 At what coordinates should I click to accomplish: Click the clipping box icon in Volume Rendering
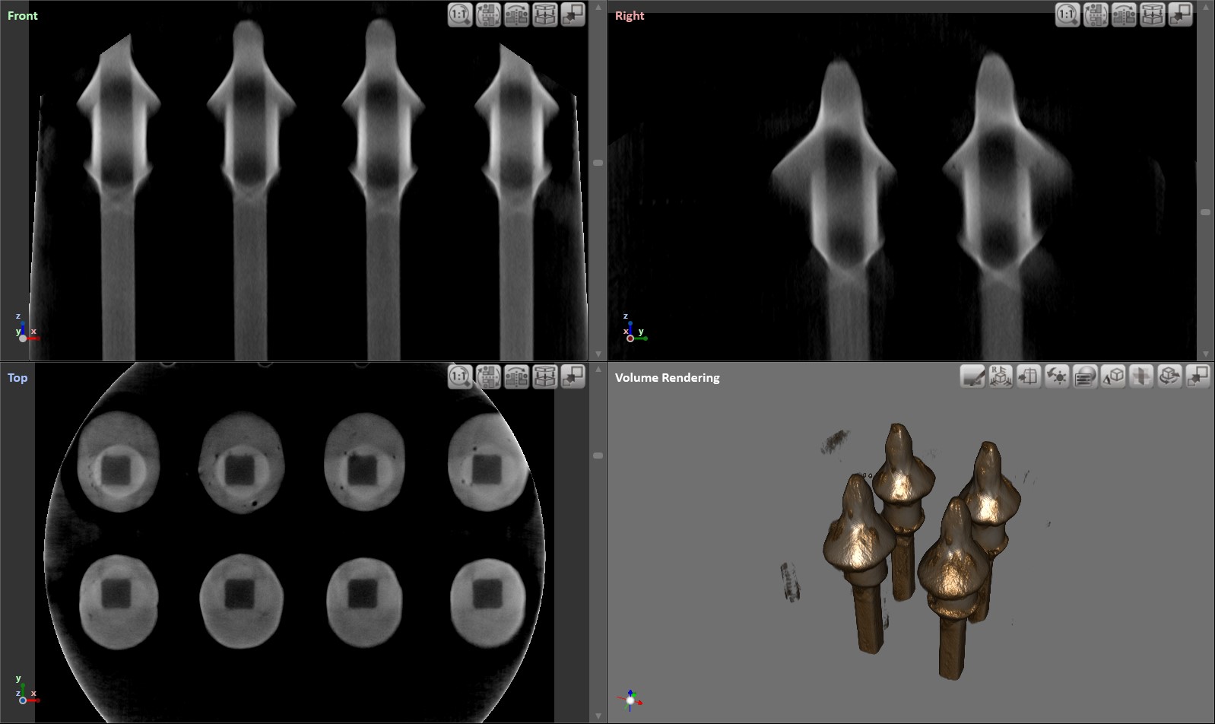click(x=1029, y=376)
